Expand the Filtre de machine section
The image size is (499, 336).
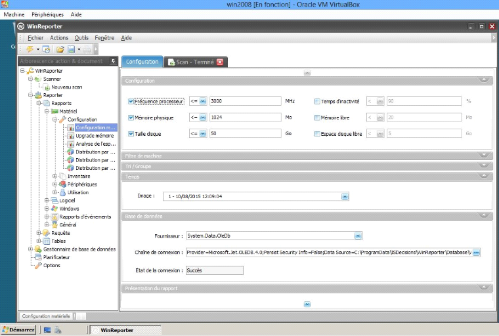pos(484,156)
